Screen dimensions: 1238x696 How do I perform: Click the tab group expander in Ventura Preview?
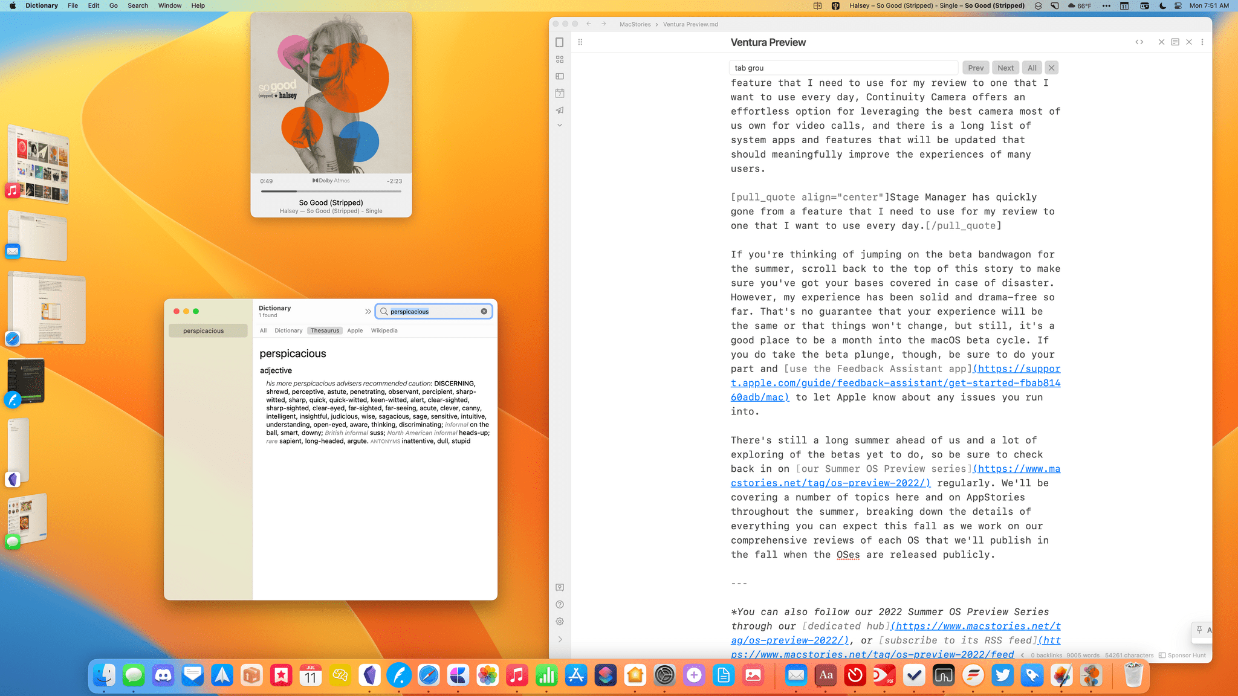560,125
